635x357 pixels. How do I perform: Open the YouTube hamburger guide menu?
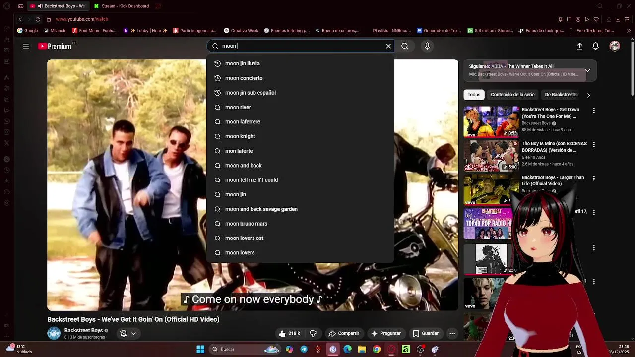pos(26,46)
